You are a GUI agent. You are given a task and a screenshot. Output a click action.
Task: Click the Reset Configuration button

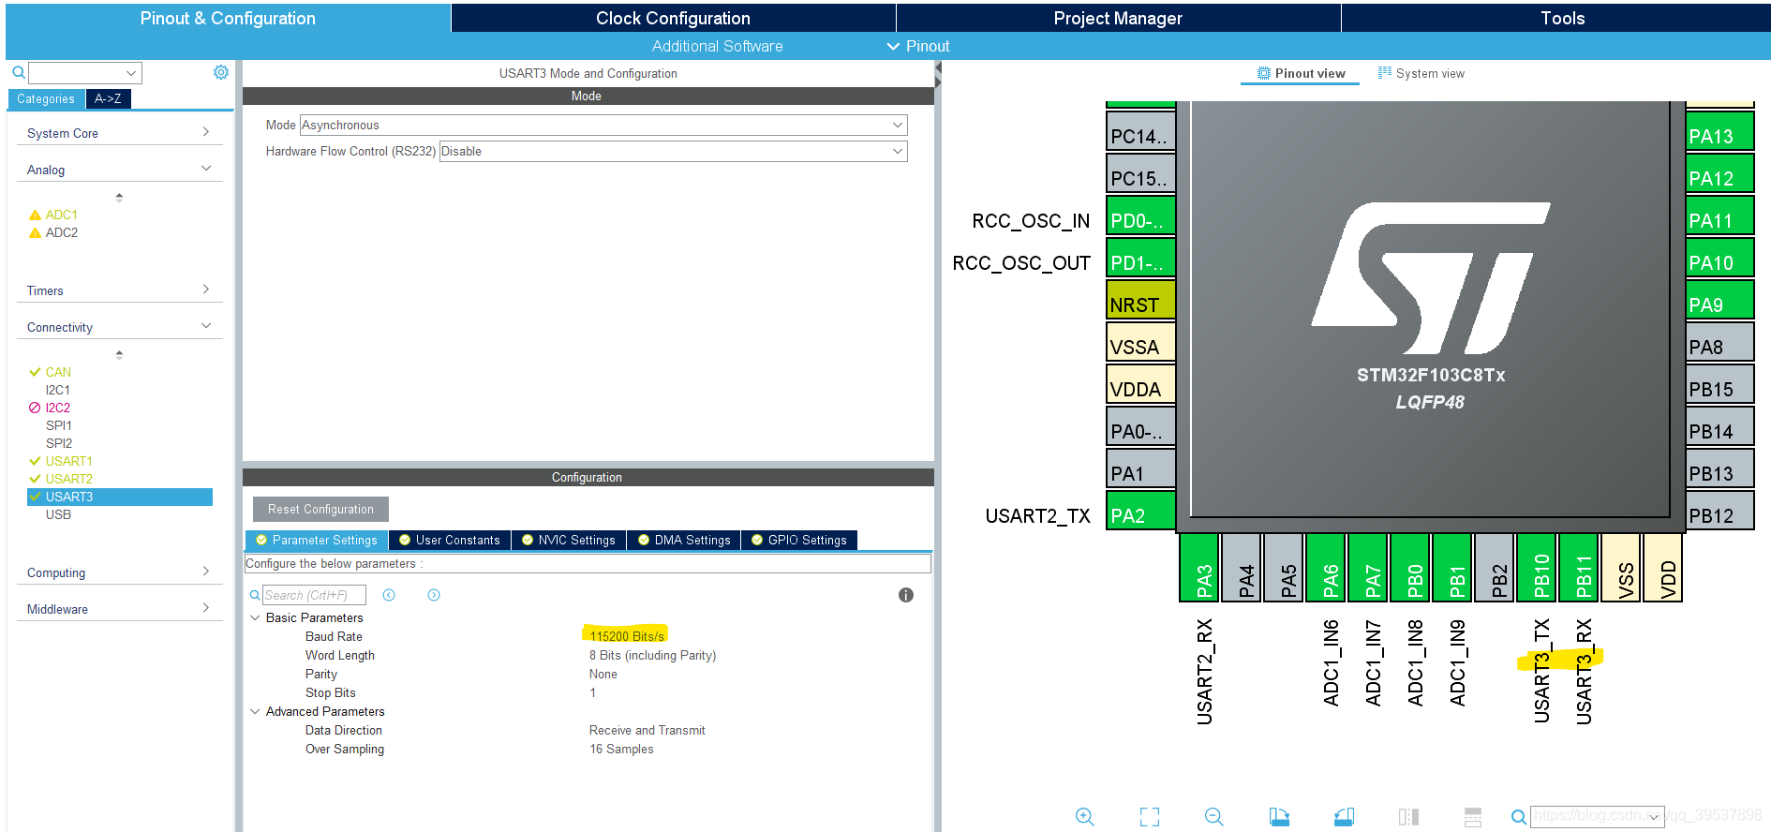tap(320, 509)
